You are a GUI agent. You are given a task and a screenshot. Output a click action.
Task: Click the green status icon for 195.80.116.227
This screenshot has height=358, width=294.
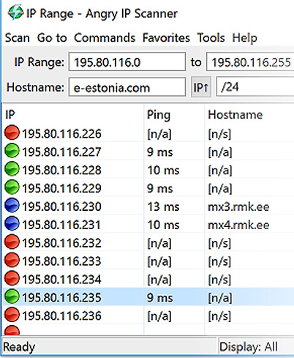coord(12,151)
